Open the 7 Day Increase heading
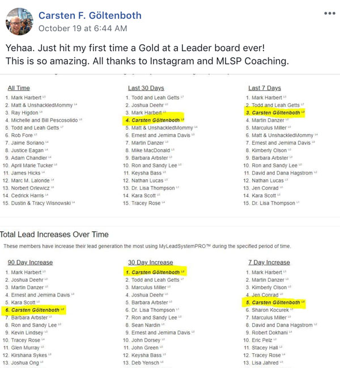 coord(269,263)
